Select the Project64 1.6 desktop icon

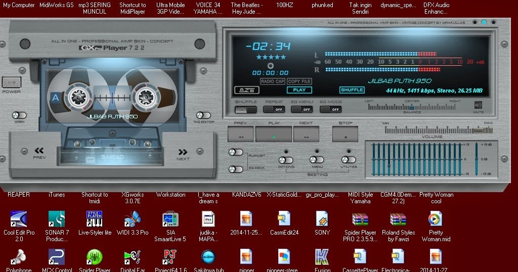[x=170, y=257]
